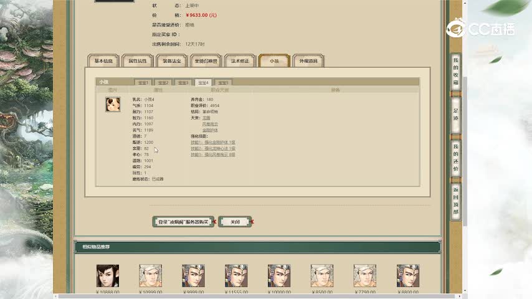Switch to the 坐骑召唤兽 tab
The width and height of the screenshot is (532, 299).
pyautogui.click(x=206, y=61)
